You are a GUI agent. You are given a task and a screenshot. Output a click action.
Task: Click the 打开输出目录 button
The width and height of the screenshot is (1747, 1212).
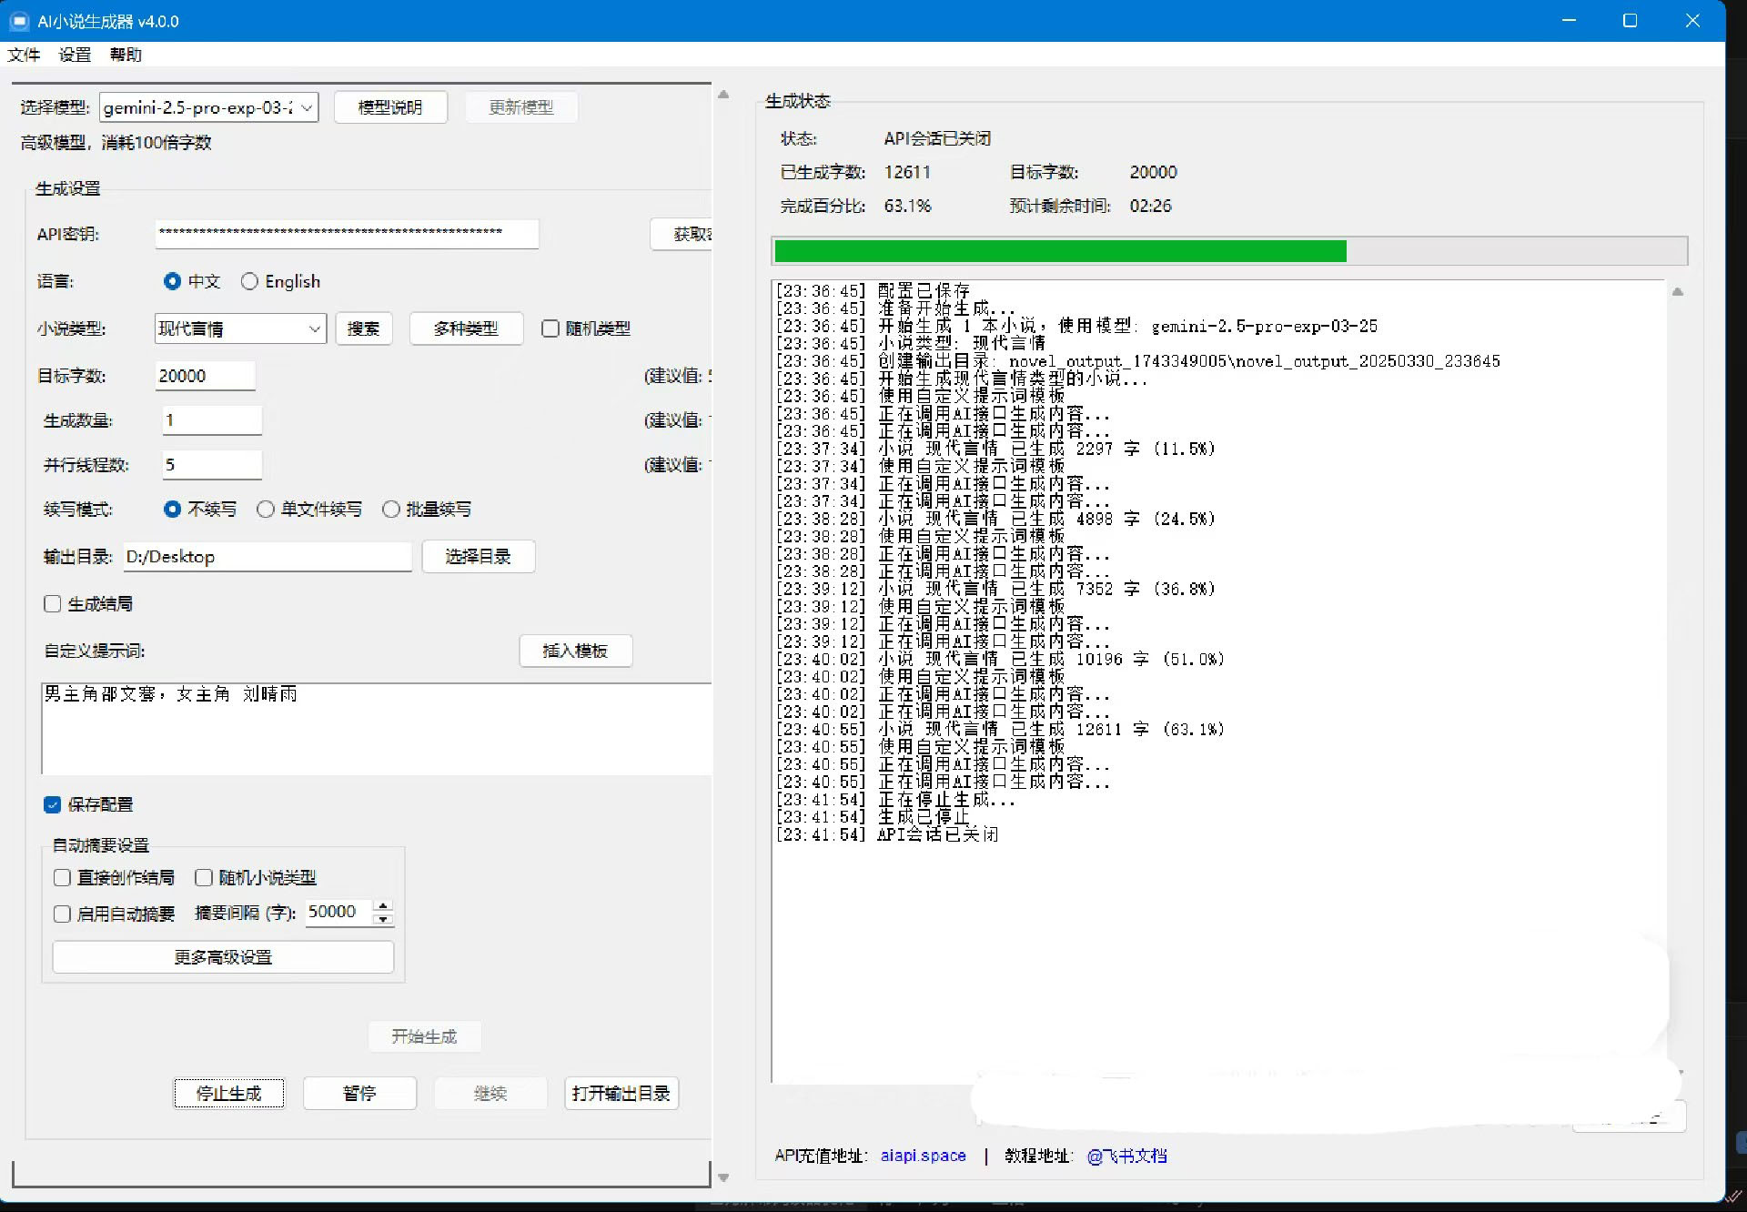click(x=621, y=1094)
